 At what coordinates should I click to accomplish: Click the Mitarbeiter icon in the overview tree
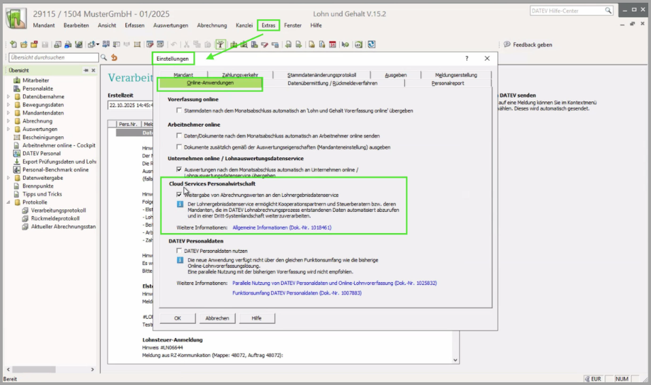pos(17,80)
